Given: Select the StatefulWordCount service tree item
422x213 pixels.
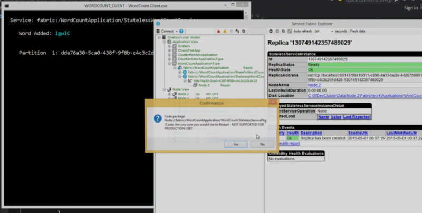Looking at the screenshot, I should pos(226,72).
